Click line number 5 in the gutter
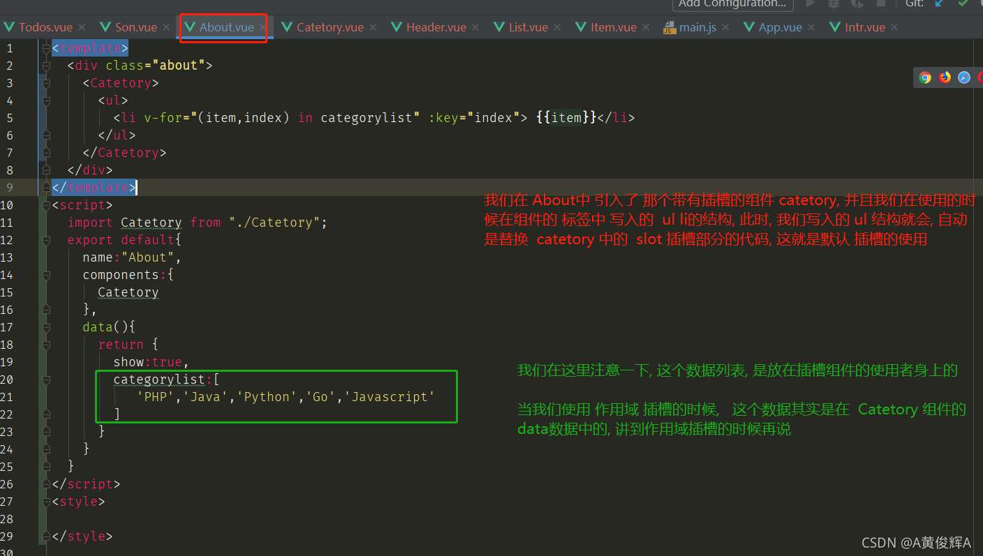This screenshot has width=983, height=556. tap(9, 118)
